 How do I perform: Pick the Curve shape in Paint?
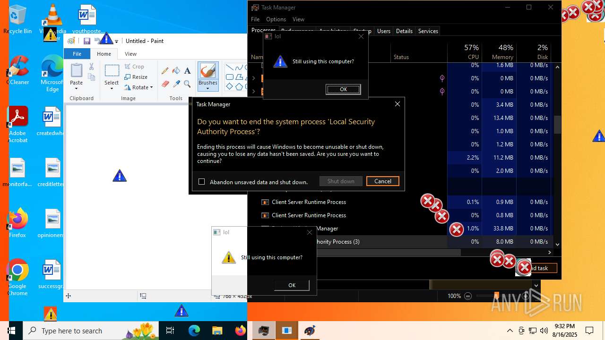pyautogui.click(x=239, y=68)
